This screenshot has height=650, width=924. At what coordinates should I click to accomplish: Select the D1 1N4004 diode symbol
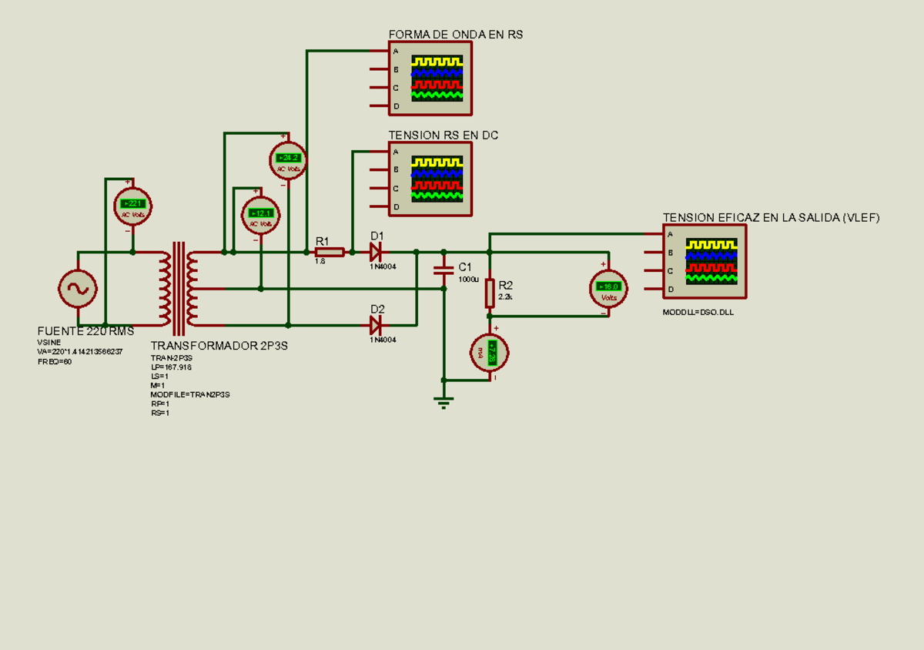pyautogui.click(x=375, y=250)
